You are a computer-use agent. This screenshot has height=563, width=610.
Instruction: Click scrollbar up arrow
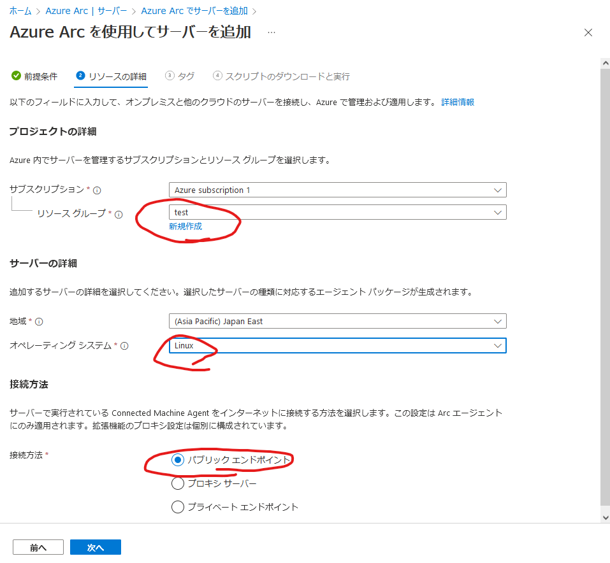[x=605, y=63]
